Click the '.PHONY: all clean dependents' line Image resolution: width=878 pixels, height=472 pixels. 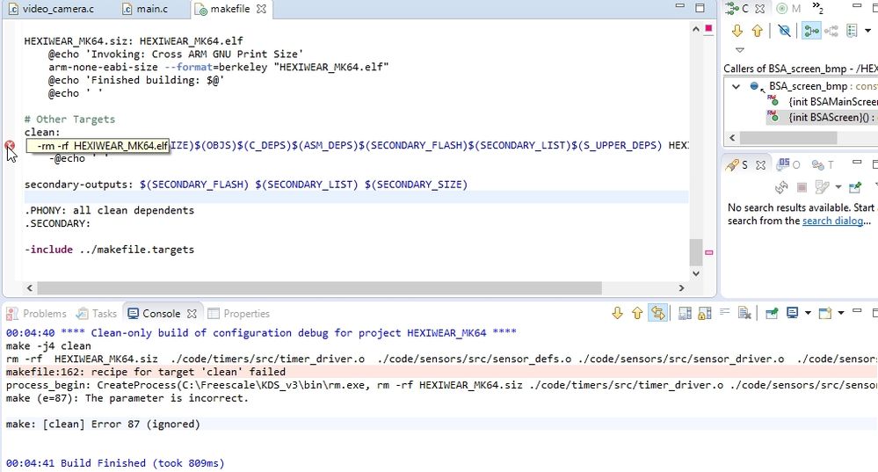109,211
